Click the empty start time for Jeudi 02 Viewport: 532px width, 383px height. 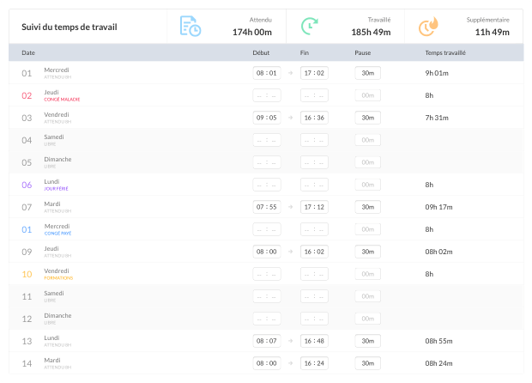[x=267, y=95]
